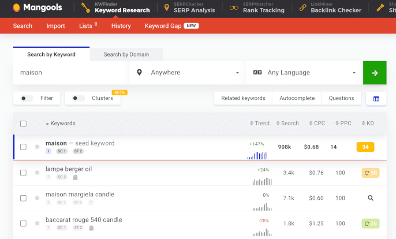Image resolution: width=396 pixels, height=239 pixels.
Task: Click the ghost icon under baccarat rouge 540 candle
Action: pos(91,228)
